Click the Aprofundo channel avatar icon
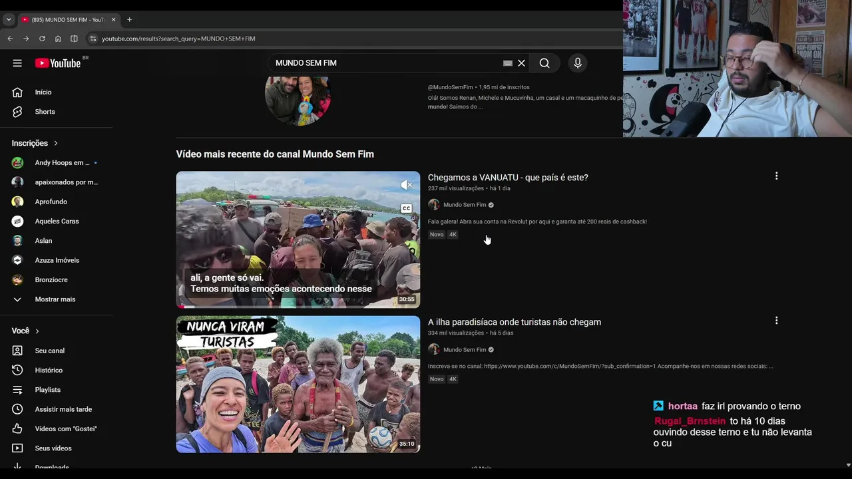Screen dimensions: 852x479 coord(17,202)
